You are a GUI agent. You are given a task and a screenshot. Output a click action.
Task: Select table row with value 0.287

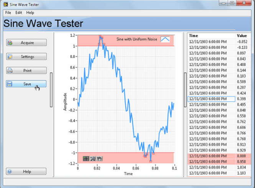(x=219, y=87)
